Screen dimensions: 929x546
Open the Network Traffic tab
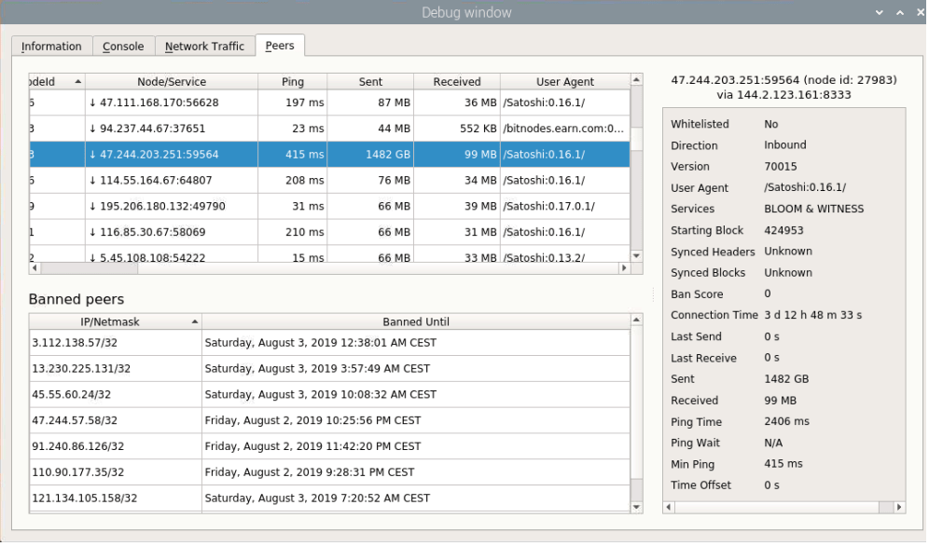204,46
